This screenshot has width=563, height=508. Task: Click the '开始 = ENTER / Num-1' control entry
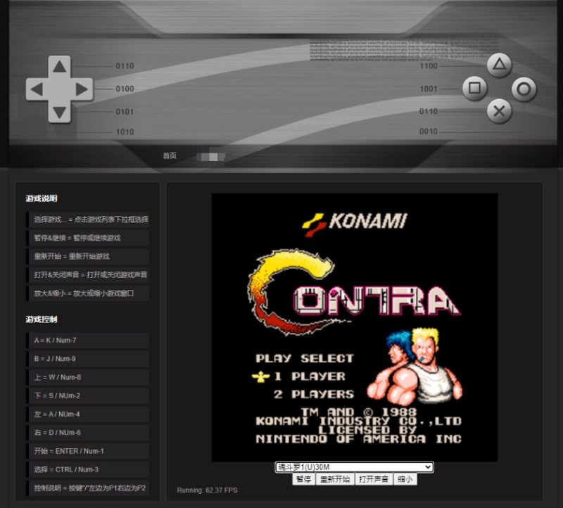[x=88, y=451]
